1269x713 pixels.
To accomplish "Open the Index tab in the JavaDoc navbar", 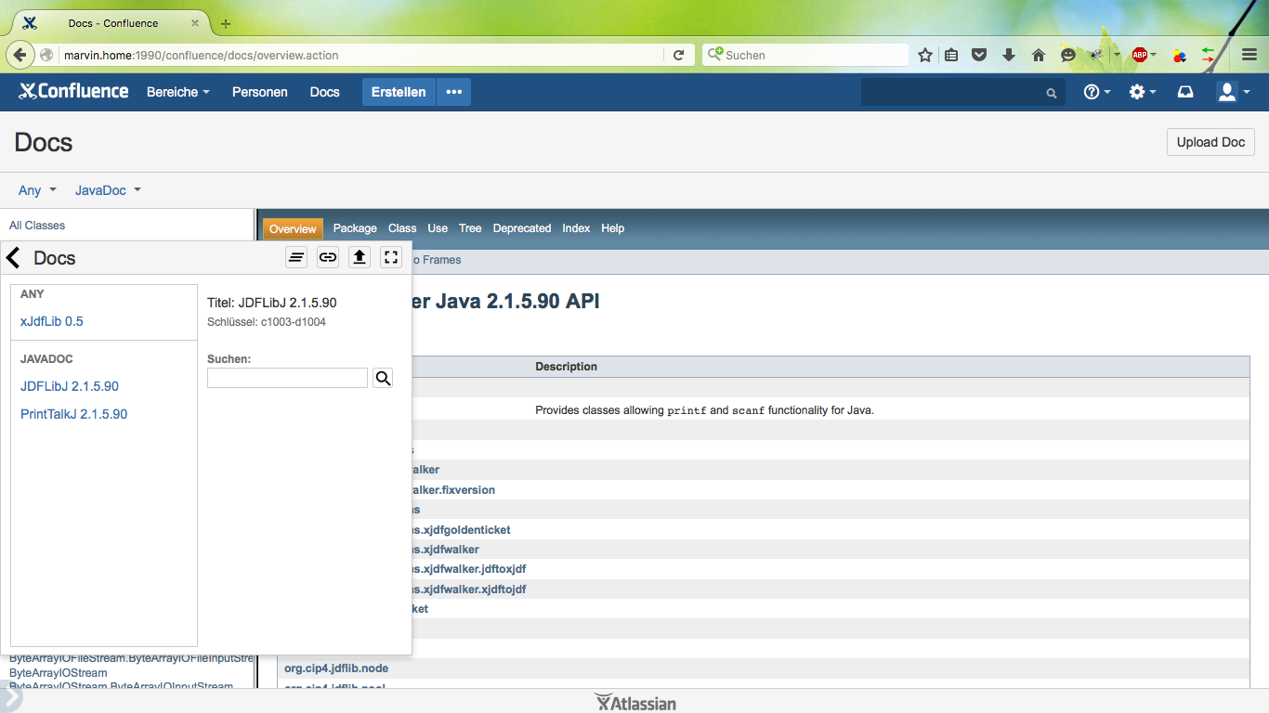I will [576, 228].
